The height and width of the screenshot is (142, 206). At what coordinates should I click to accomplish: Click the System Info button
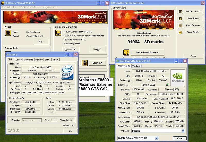coord(71,49)
